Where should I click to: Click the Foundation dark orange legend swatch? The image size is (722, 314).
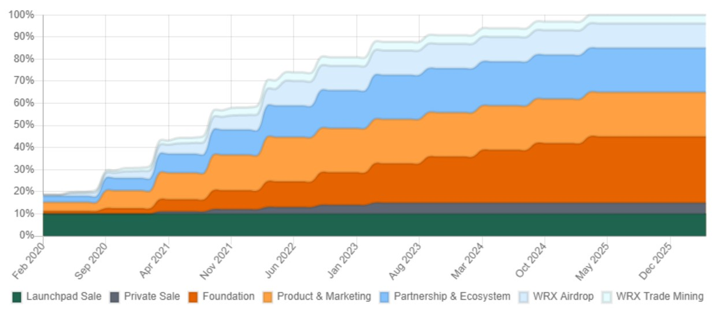coord(193,297)
